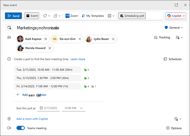Remove attendee Da-eun Gim
Image resolution: width=190 pixels, height=136 pixels.
tap(80, 39)
